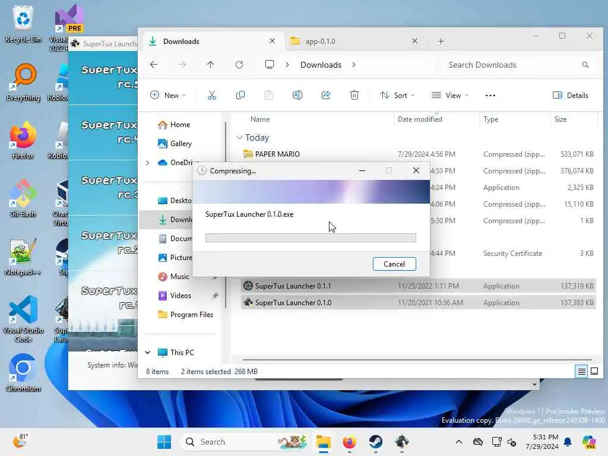Close the app-0.1.0 tab
This screenshot has height=456, width=608.
coord(414,41)
